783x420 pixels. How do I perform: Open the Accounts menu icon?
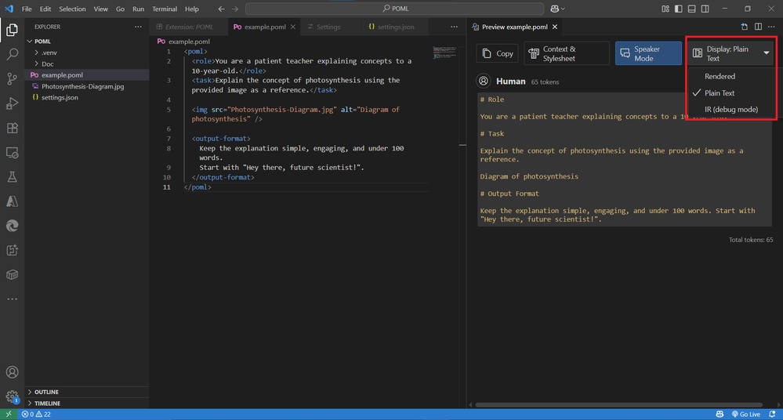pos(12,372)
